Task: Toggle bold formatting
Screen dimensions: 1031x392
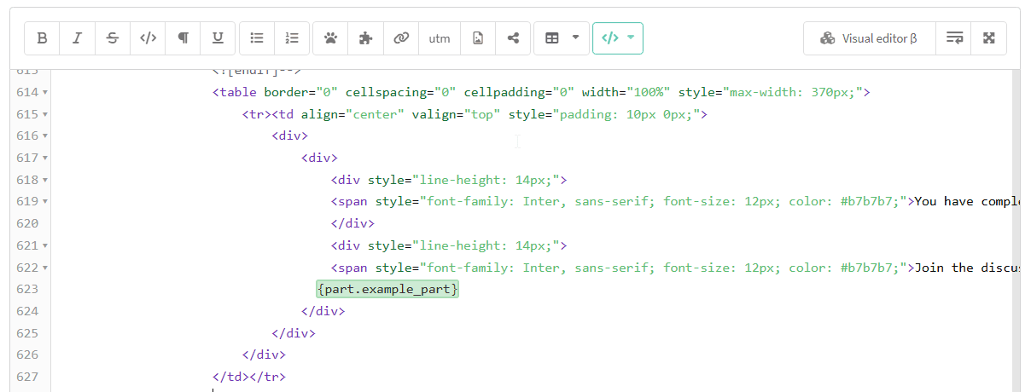Action: (42, 38)
